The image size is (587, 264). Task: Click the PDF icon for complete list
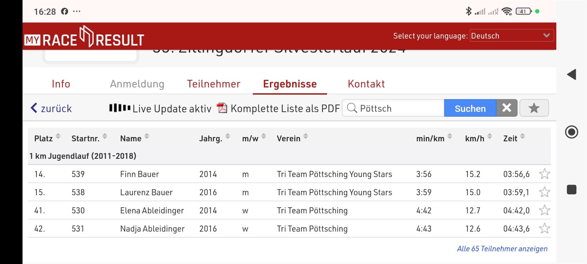click(x=222, y=108)
